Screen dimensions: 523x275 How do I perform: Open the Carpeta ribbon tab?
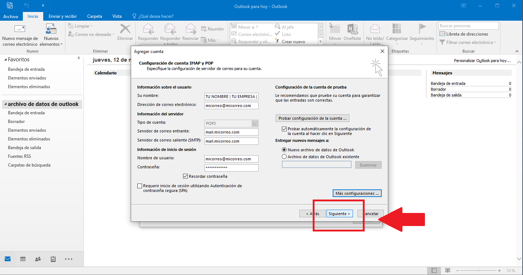pyautogui.click(x=94, y=16)
